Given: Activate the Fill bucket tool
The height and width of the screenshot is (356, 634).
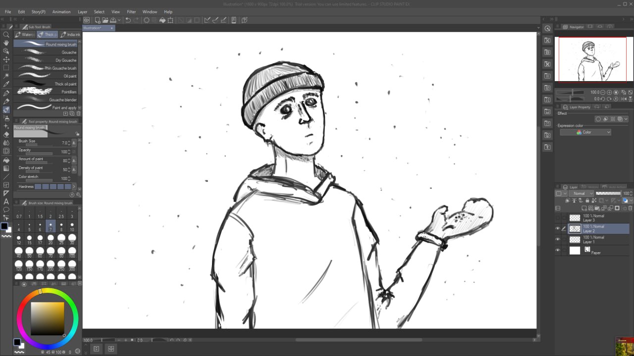Looking at the screenshot, I should tap(6, 160).
